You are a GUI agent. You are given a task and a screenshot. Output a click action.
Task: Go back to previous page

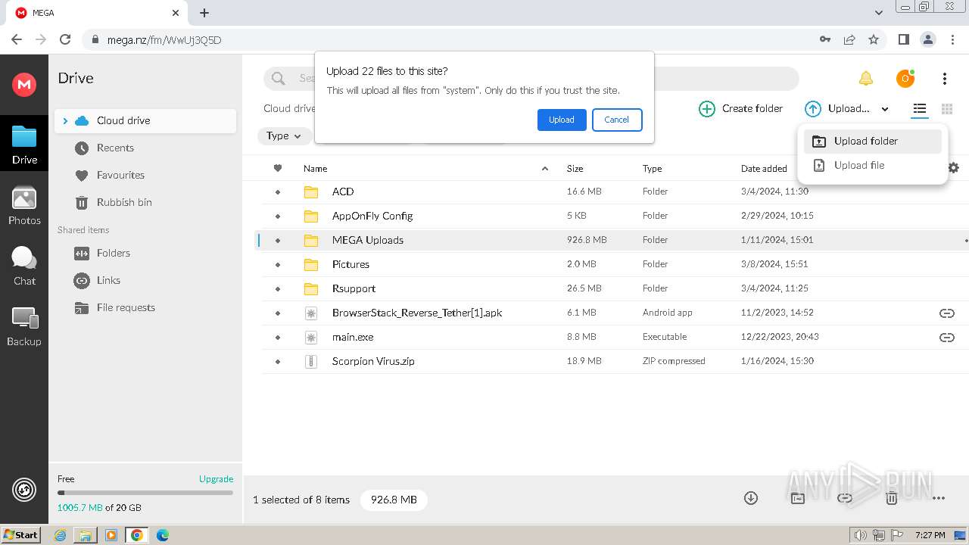pos(17,39)
